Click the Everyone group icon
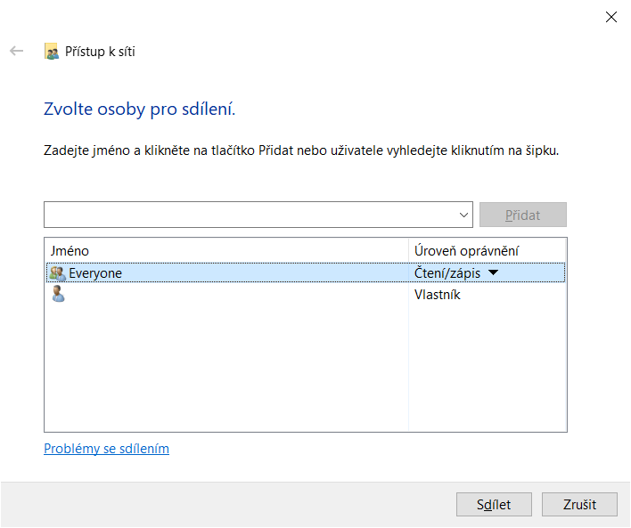This screenshot has height=528, width=631. point(58,273)
